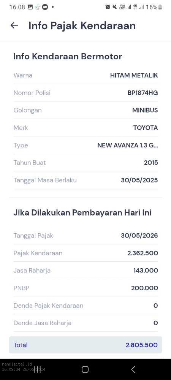
Task: Tap the Nomor Polisi value BP1874HG
Action: [x=142, y=93]
